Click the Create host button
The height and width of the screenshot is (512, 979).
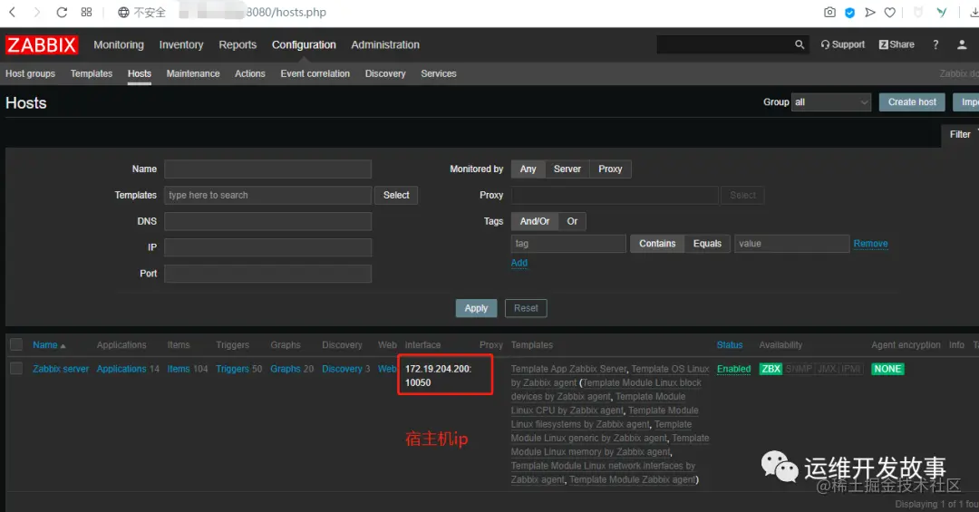point(912,102)
